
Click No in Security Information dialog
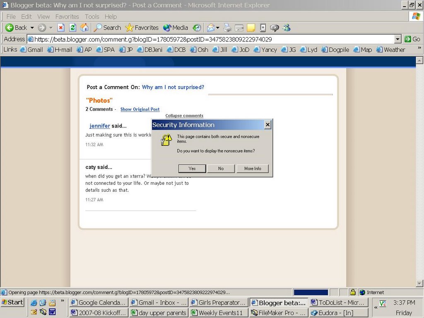tap(221, 169)
